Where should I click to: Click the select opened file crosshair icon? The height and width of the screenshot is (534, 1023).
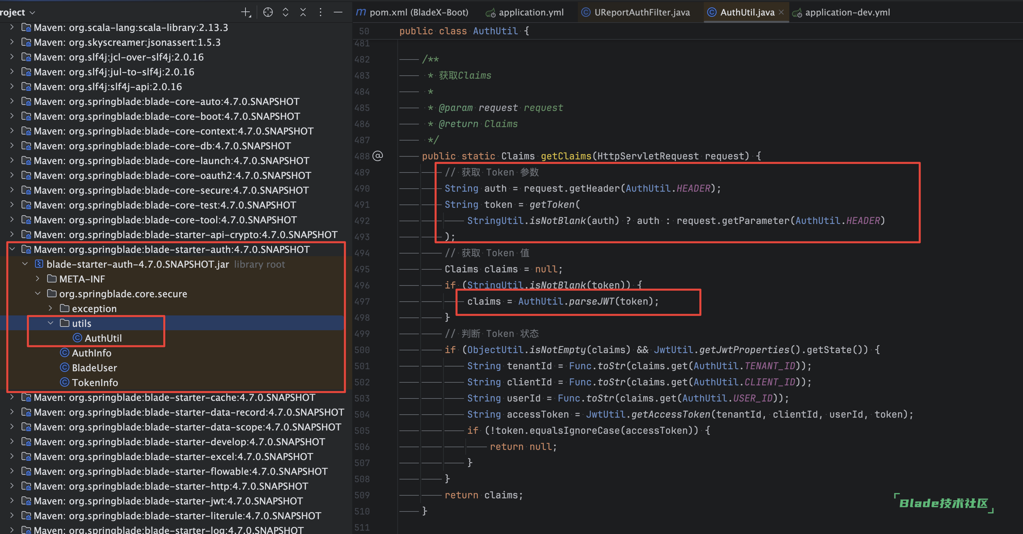(268, 12)
